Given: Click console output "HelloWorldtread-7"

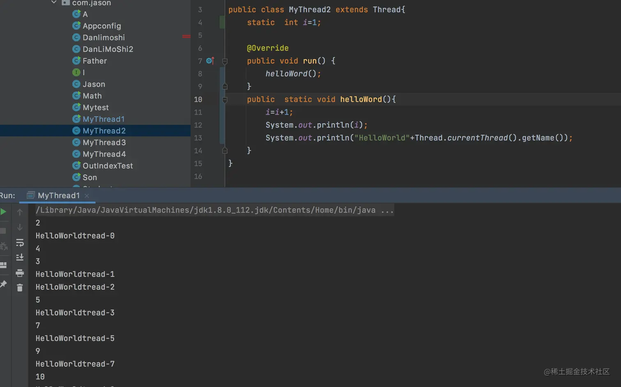Looking at the screenshot, I should (75, 364).
